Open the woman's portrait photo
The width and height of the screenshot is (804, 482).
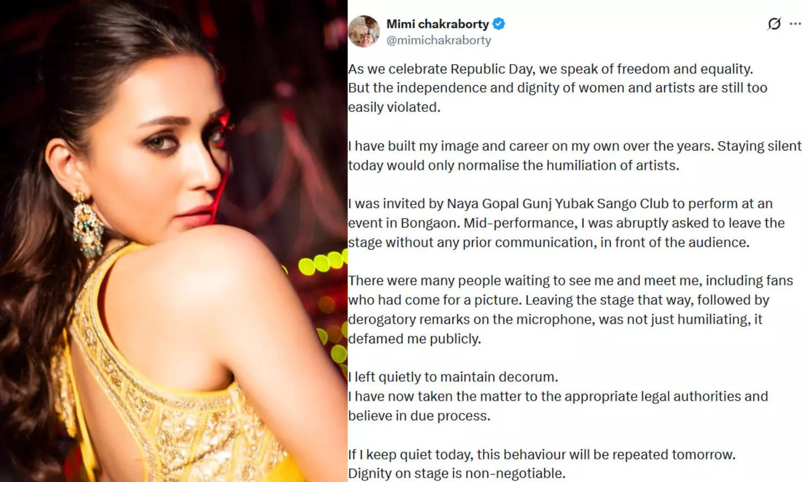click(x=174, y=241)
